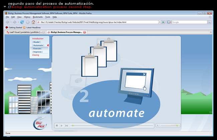The image size is (217, 140).
Task: Open the tab list dropdown arrow
Action: click(210, 32)
